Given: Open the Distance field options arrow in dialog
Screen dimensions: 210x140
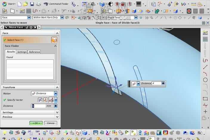Looking at the screenshot, I should point(55,106).
